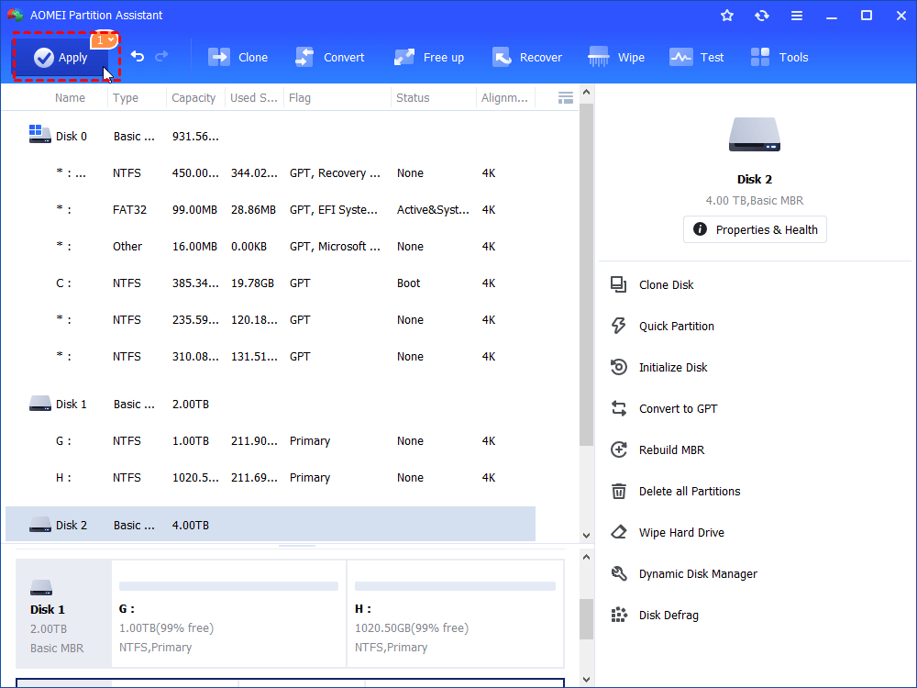Select the C: partition row
917x688 pixels.
(271, 283)
